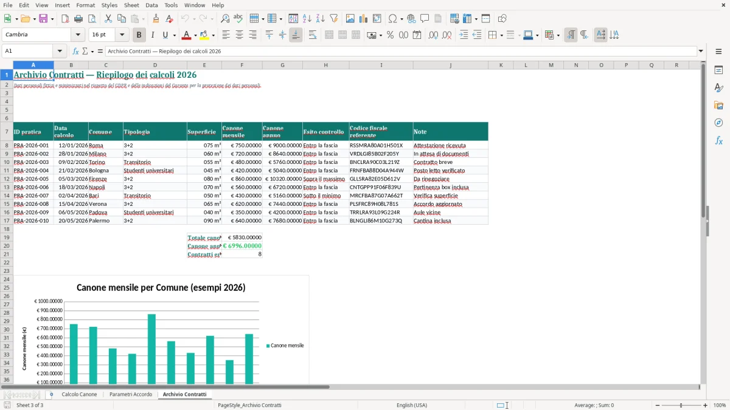Viewport: 730px width, 410px height.
Task: Insert a comment
Action: pos(425,18)
